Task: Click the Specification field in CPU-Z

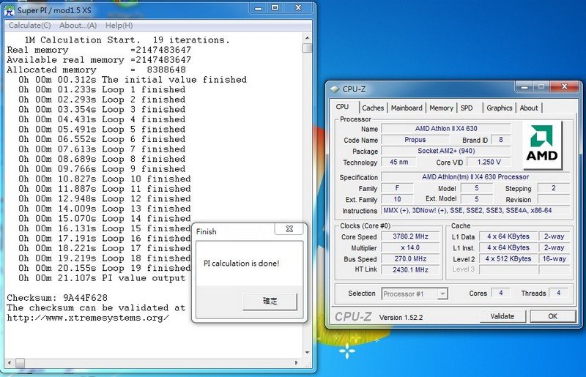Action: pos(475,177)
